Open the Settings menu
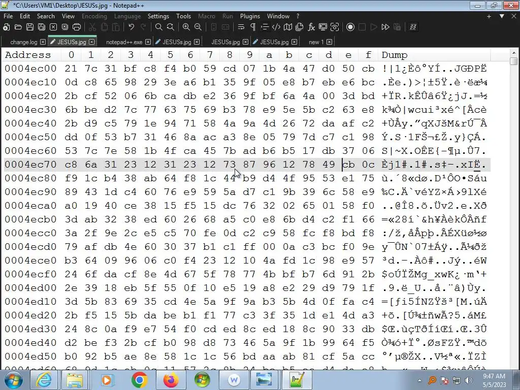The height and width of the screenshot is (390, 520). click(x=158, y=16)
